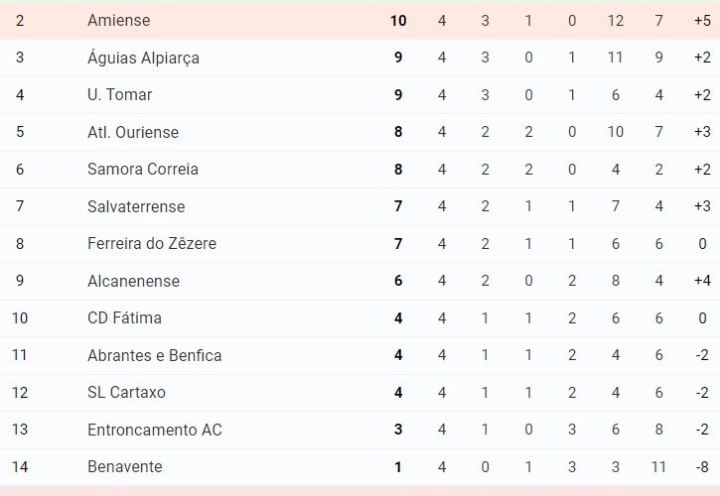This screenshot has height=496, width=720.
Task: Click position number 9 beside Alcanenense
Action: point(20,281)
